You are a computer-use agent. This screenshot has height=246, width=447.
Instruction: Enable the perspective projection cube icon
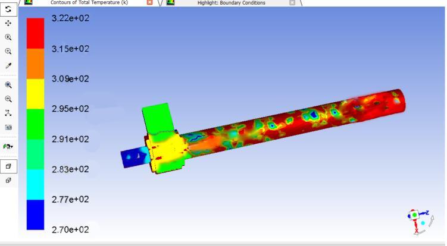tap(8, 166)
